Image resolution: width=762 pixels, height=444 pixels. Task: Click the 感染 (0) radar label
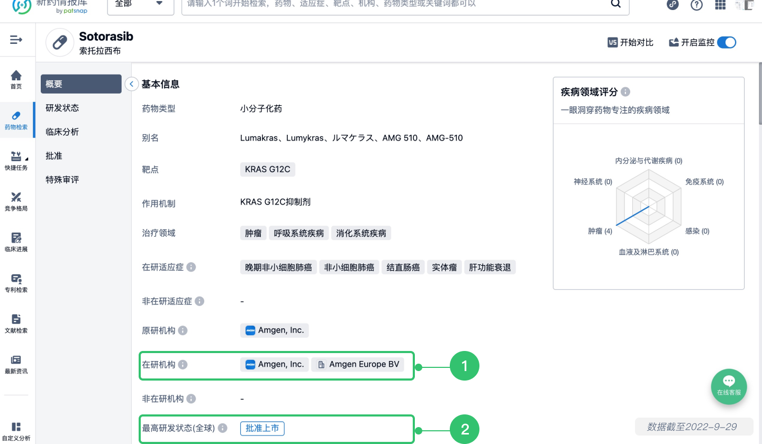point(697,232)
